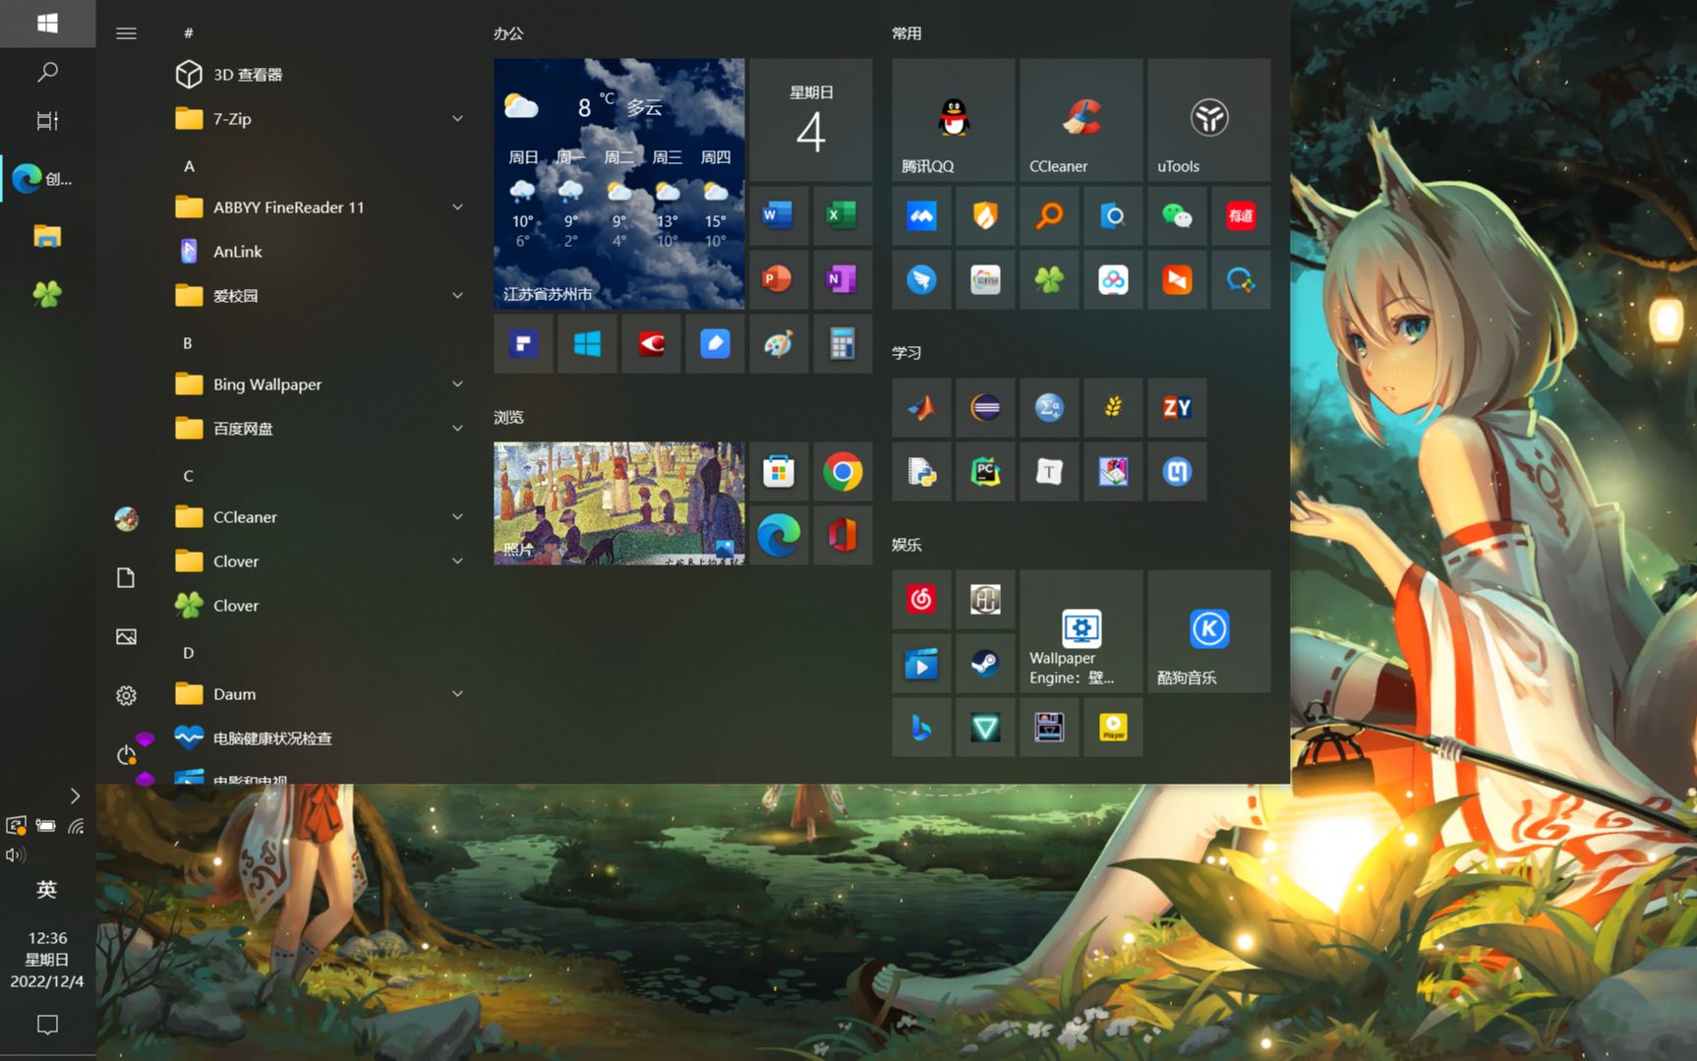Launch the Steam tile
Viewport: 1697px width, 1061px height.
pyautogui.click(x=985, y=663)
